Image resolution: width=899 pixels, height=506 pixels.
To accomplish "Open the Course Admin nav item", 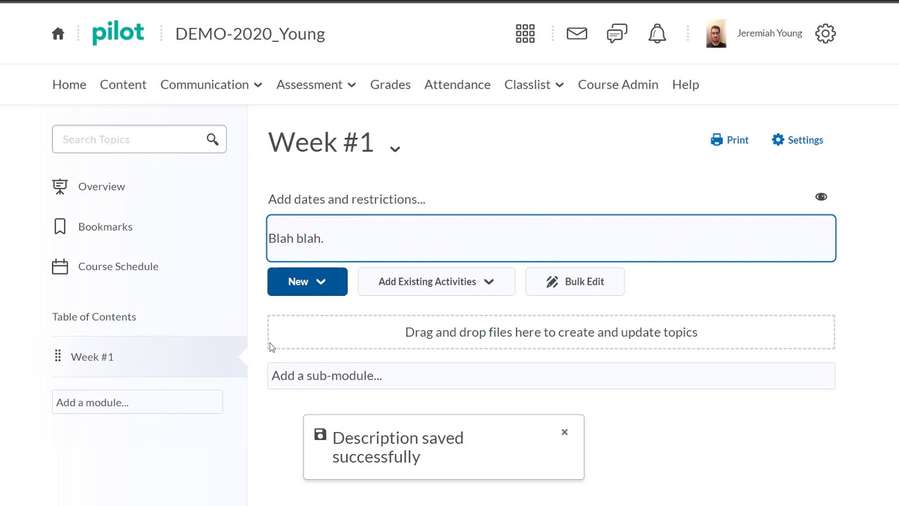I will point(618,84).
